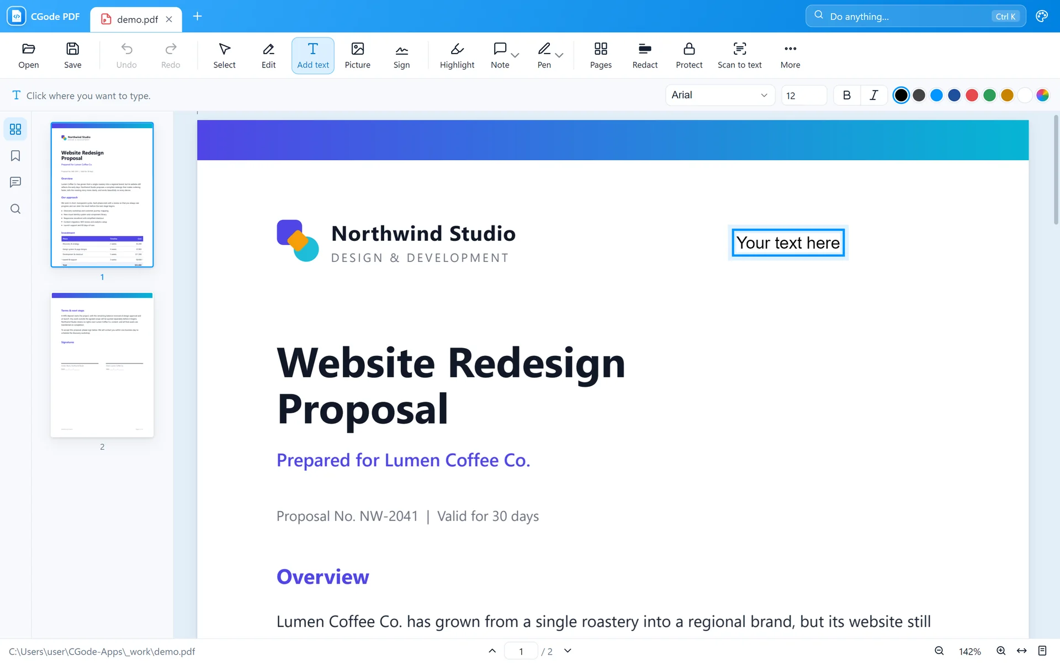Toggle the page view mode icon in status bar
The width and height of the screenshot is (1060, 663).
click(x=1042, y=651)
